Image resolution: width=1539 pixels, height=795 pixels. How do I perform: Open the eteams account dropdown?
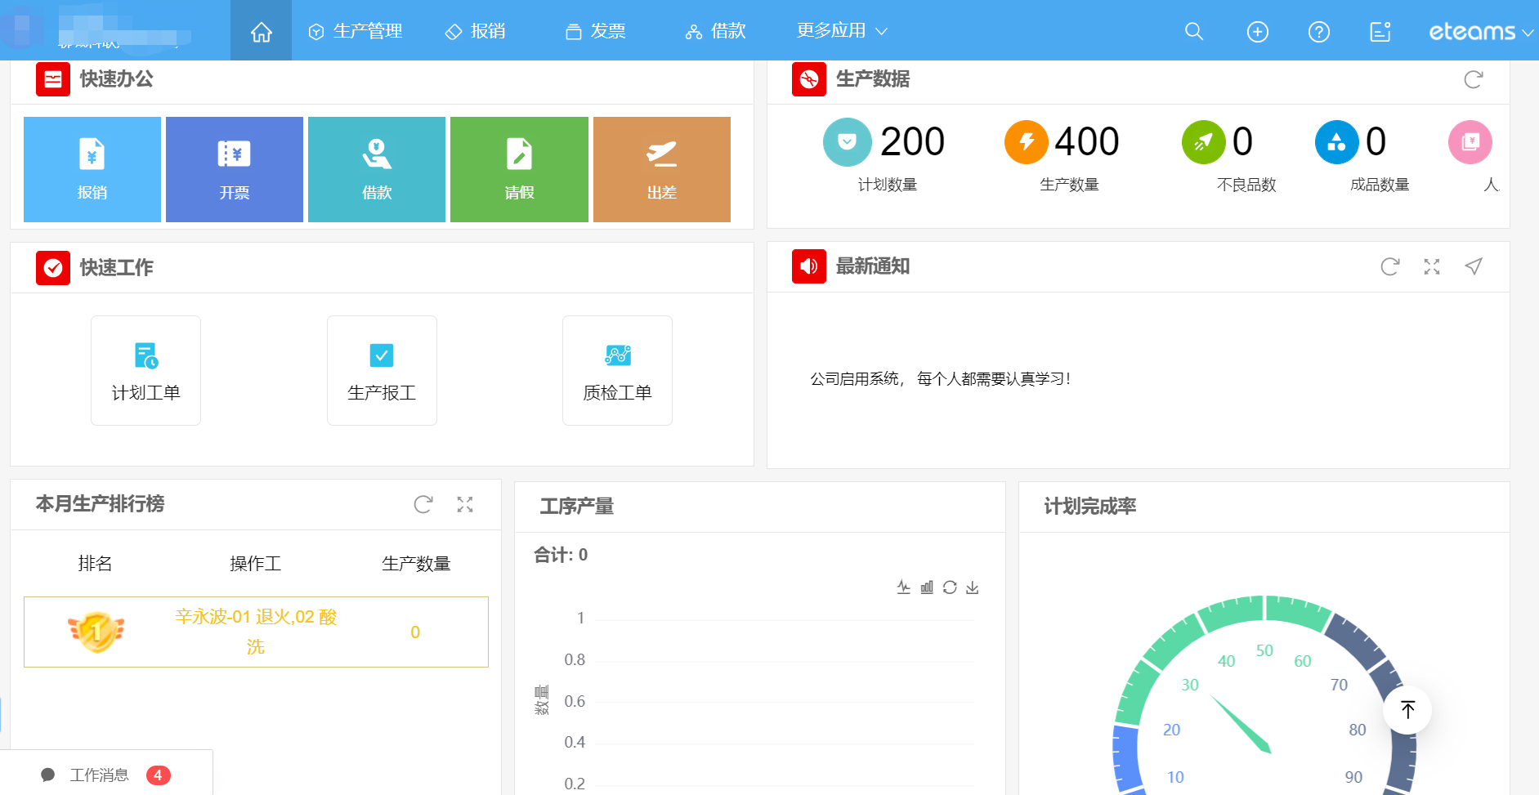point(1480,31)
